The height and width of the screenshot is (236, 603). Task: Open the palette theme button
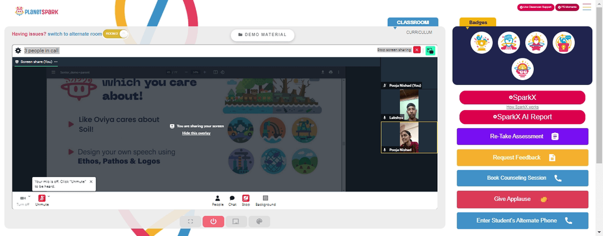pos(259,222)
